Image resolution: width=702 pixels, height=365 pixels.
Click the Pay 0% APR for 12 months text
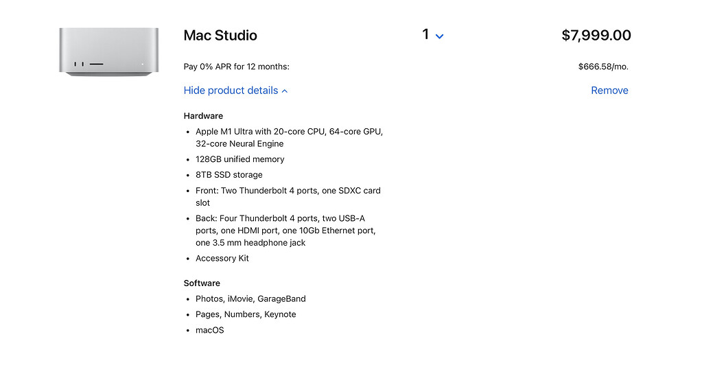pyautogui.click(x=237, y=67)
